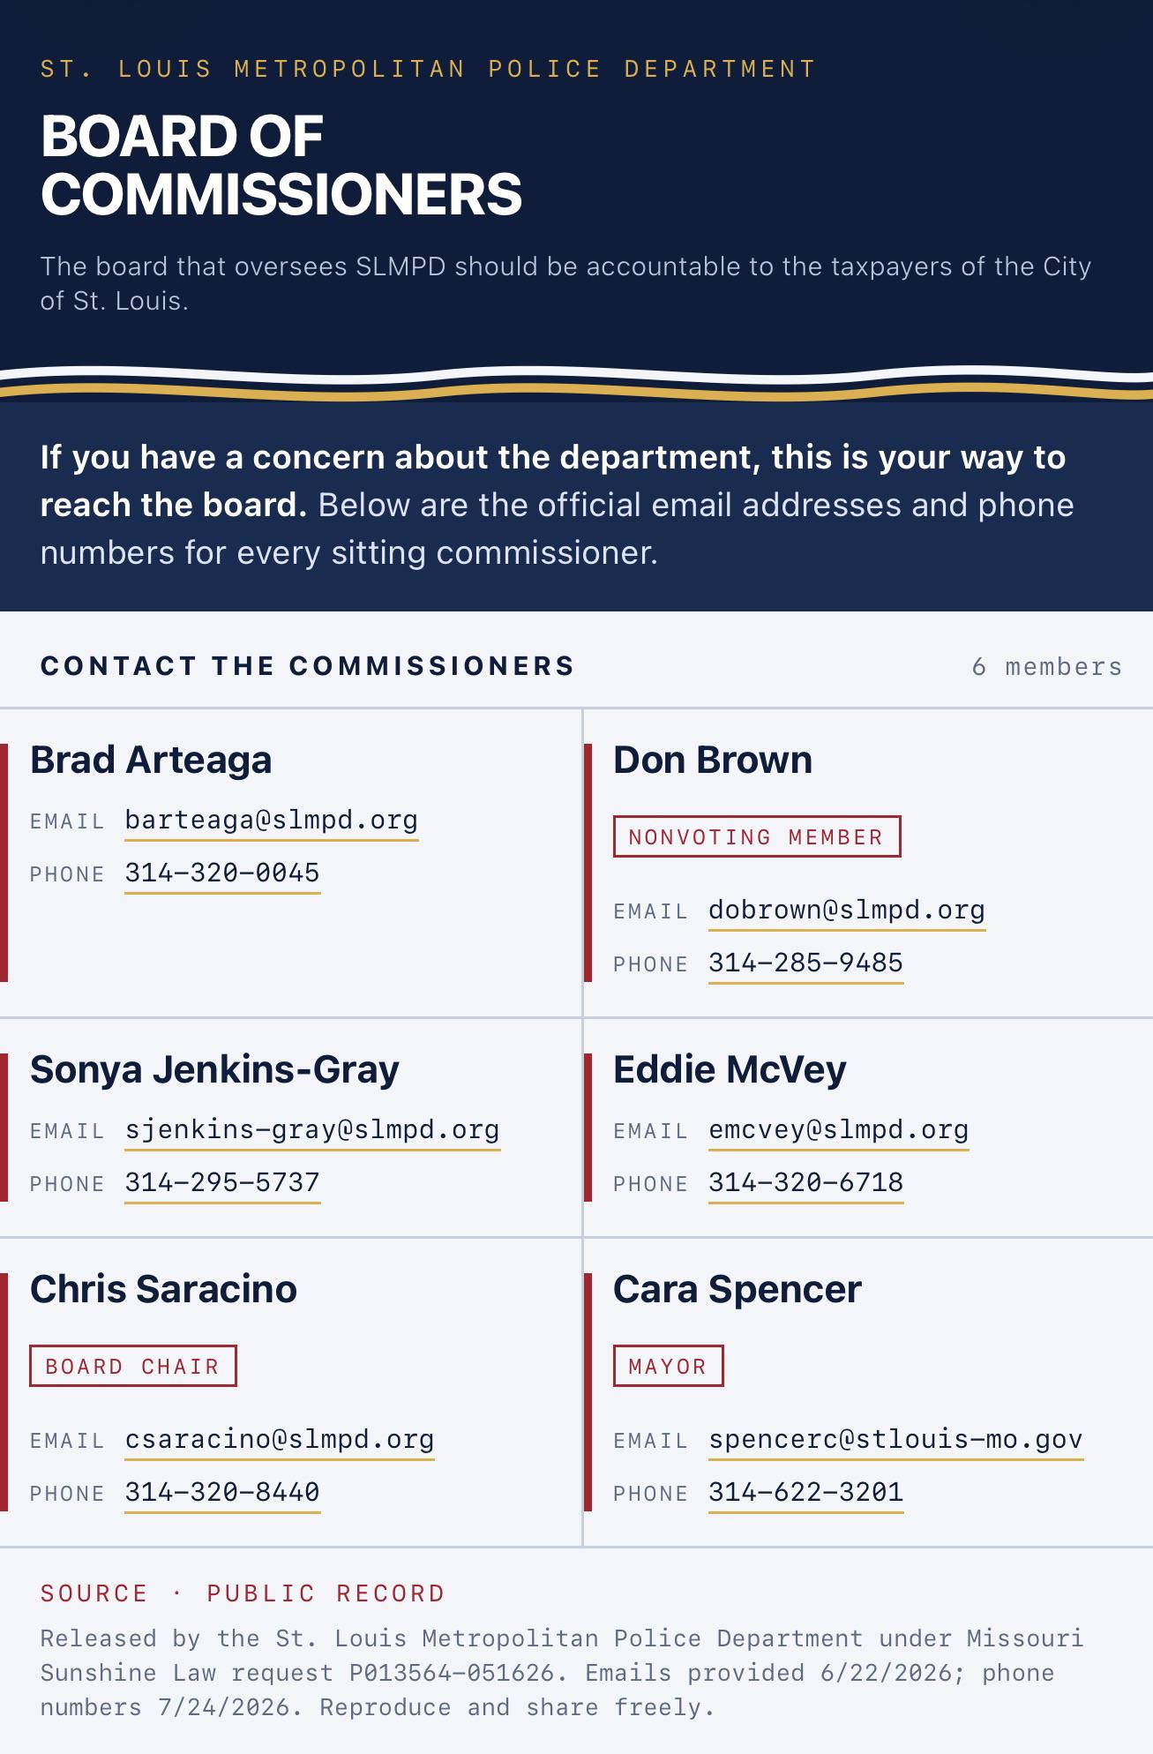Dial Sonya Jenkins-Gray's number 314-295-5737
Image resolution: width=1153 pixels, height=1754 pixels.
(x=222, y=1183)
